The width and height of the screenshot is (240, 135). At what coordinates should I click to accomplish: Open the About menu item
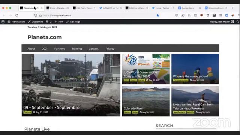coord(31,49)
